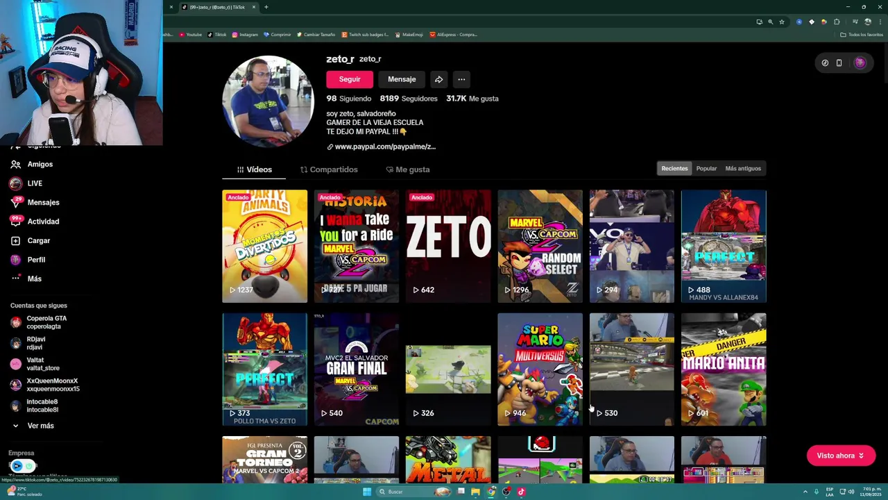
Task: Open the browser extensions puzzle icon
Action: pos(837,22)
